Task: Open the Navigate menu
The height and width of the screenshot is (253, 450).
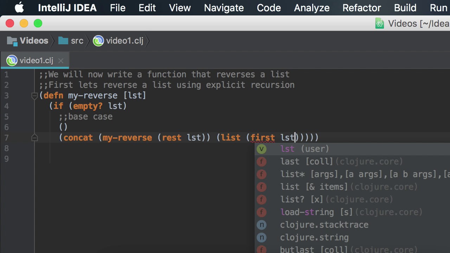Action: click(224, 8)
